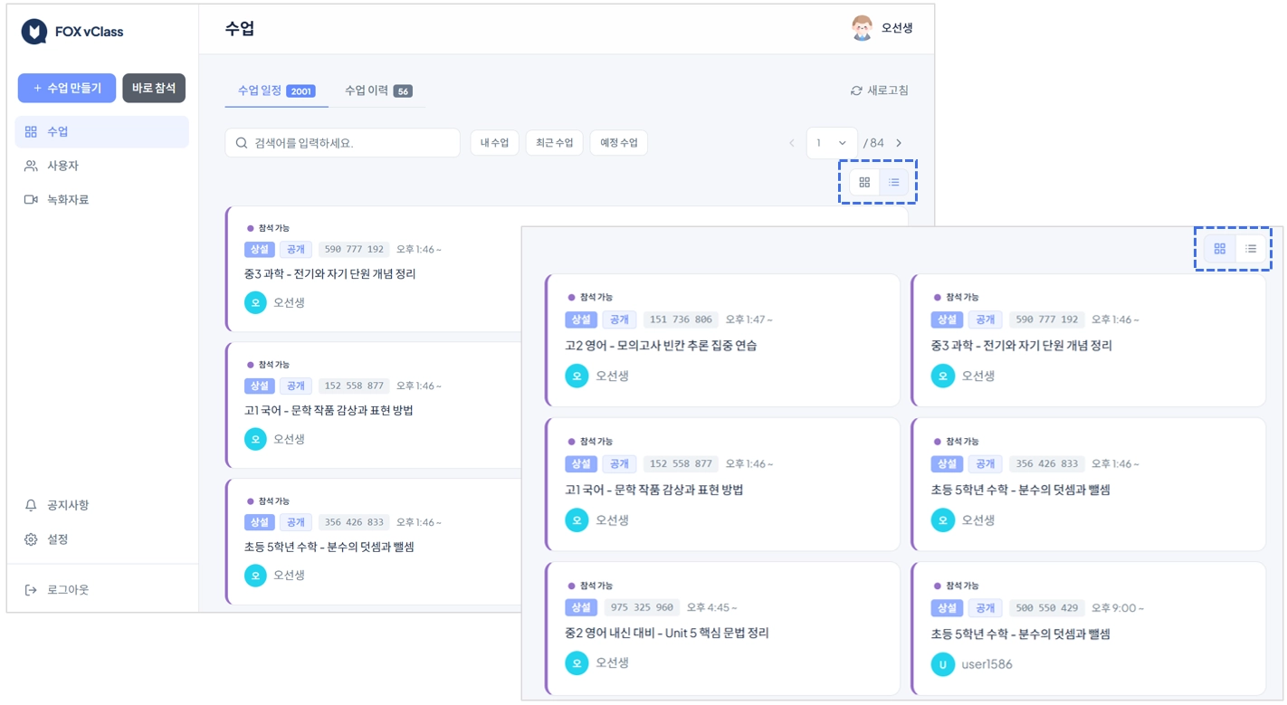Filter classes with 내 수업 button

point(495,143)
